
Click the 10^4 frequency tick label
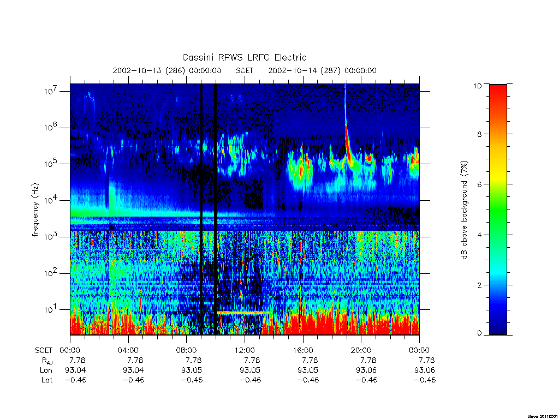[51, 201]
